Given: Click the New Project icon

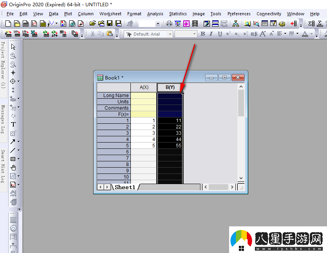Looking at the screenshot, I should click(x=7, y=23).
